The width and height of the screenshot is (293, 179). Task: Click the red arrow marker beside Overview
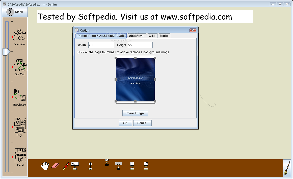(x=12, y=37)
